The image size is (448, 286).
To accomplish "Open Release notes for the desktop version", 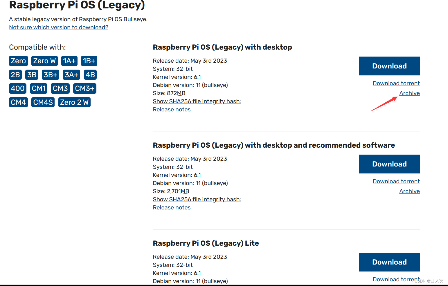I will tap(171, 109).
